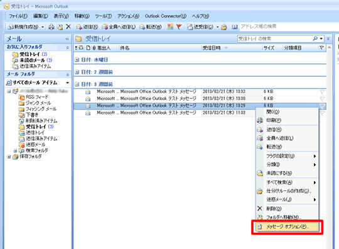Open the 移動(G) menu
Screen dimensions: 339x249
(x=82, y=16)
